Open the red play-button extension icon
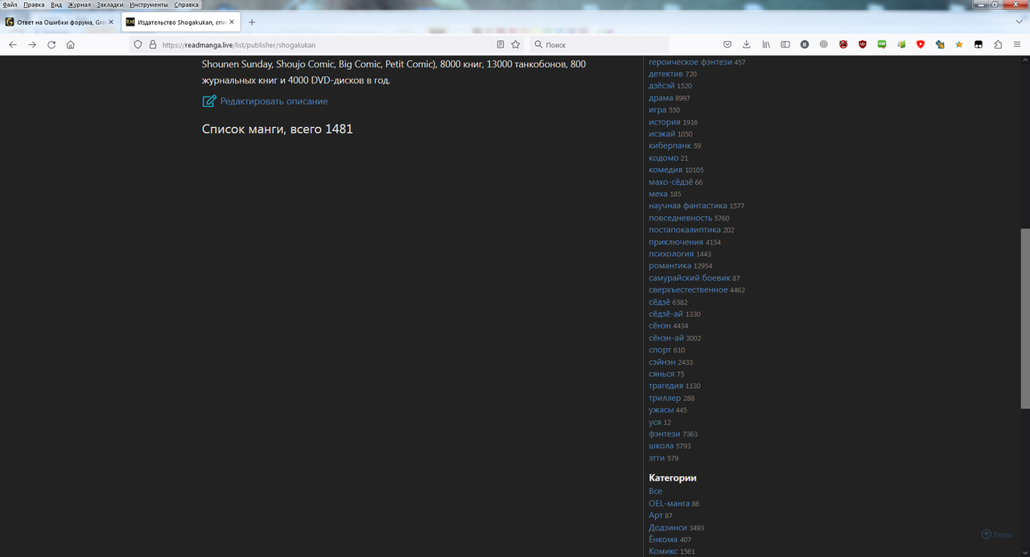Viewport: 1030px width, 557px height. pyautogui.click(x=921, y=45)
